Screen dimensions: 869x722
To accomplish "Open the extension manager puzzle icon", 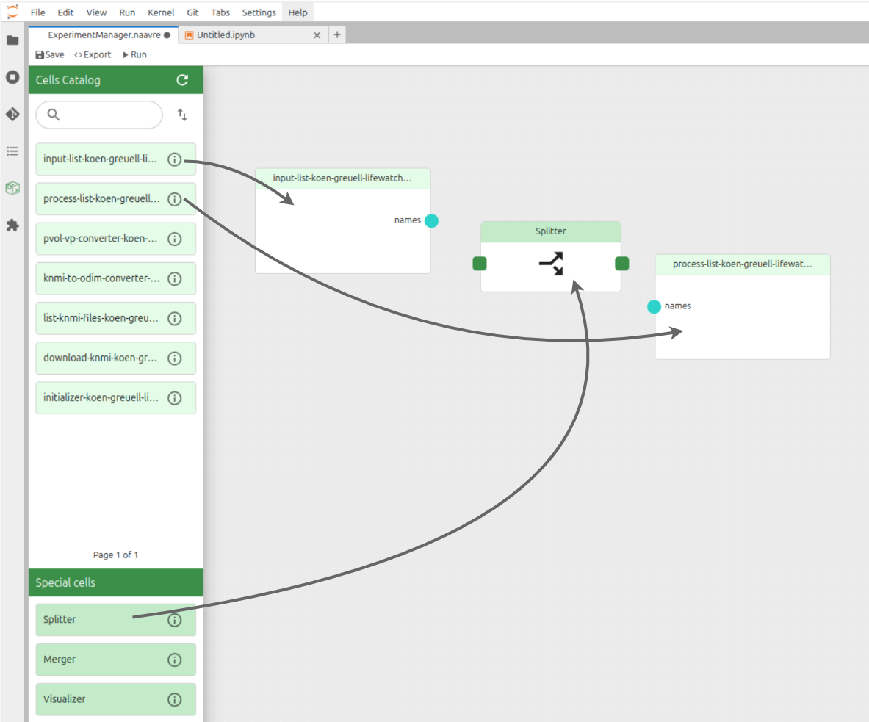I will pyautogui.click(x=12, y=225).
